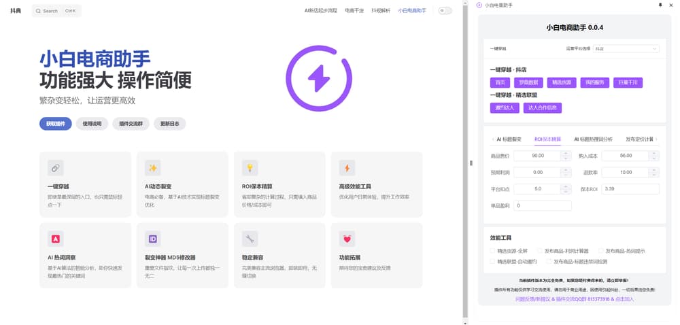680x325 pixels.
Task: Pin the 小白电商助手 side panel
Action: click(x=660, y=5)
